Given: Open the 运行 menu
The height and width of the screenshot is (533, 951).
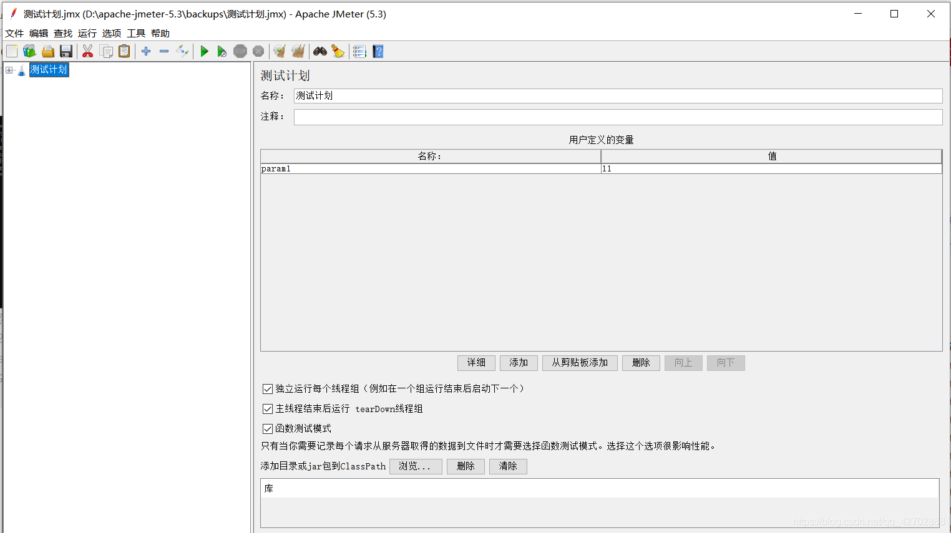Looking at the screenshot, I should tap(87, 33).
